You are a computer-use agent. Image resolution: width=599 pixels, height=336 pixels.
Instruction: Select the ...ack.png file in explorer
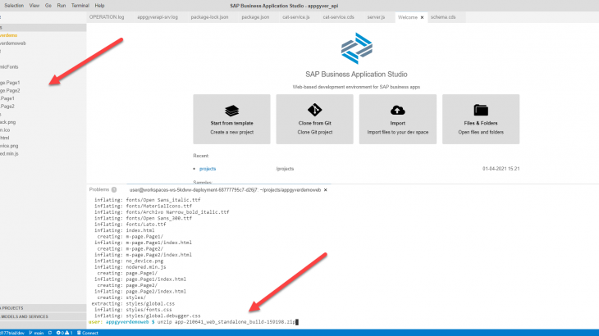coord(8,122)
